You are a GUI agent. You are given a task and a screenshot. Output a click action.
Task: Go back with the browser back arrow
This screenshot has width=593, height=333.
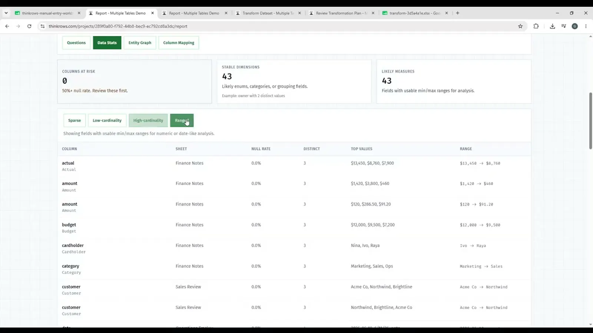click(7, 26)
